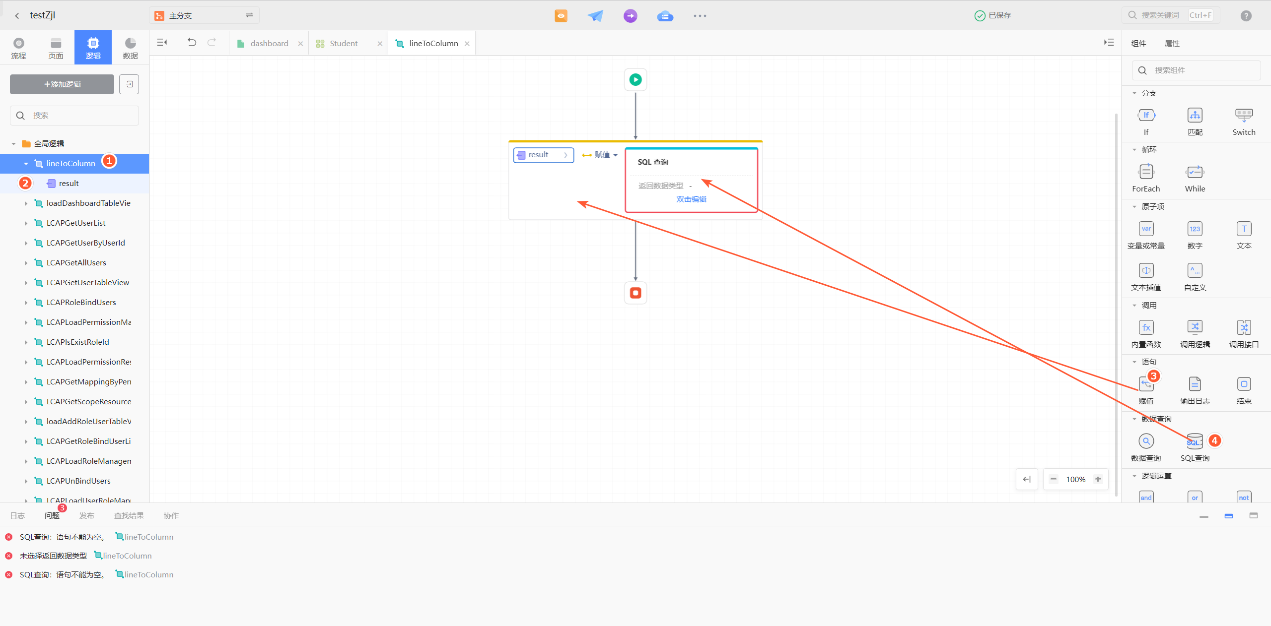This screenshot has width=1271, height=626.
Task: Collapse the lineToColumn tree node
Action: point(26,164)
